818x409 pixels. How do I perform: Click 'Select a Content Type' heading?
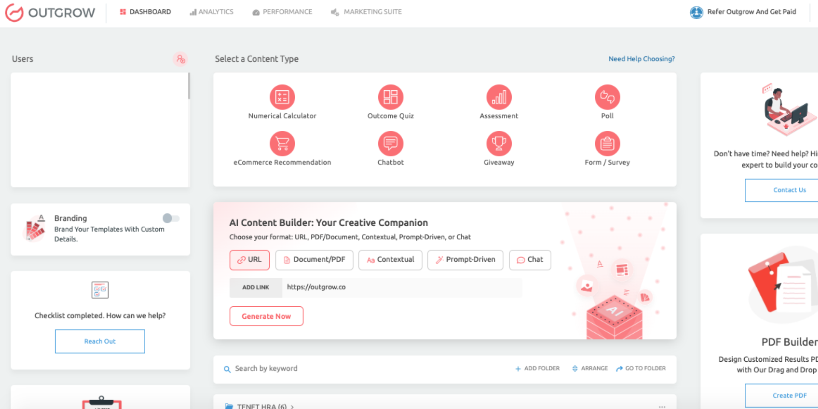coord(256,59)
